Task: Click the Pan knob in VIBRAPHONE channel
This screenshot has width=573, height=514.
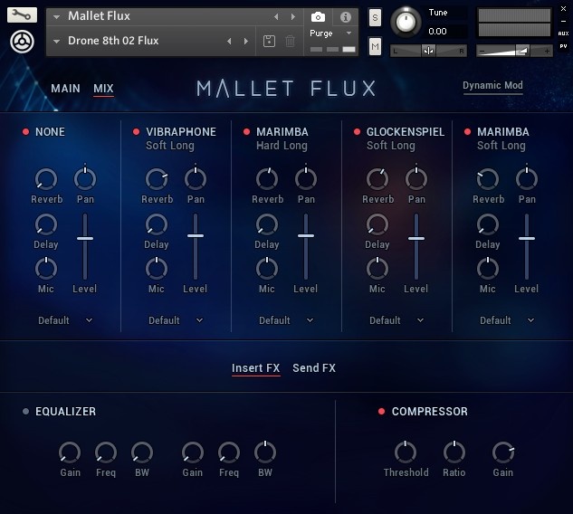Action: click(196, 178)
